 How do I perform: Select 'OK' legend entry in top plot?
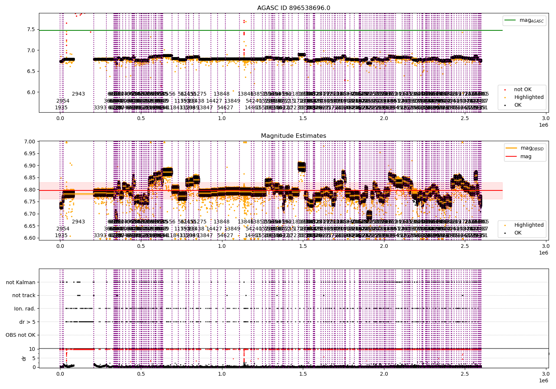coord(518,105)
